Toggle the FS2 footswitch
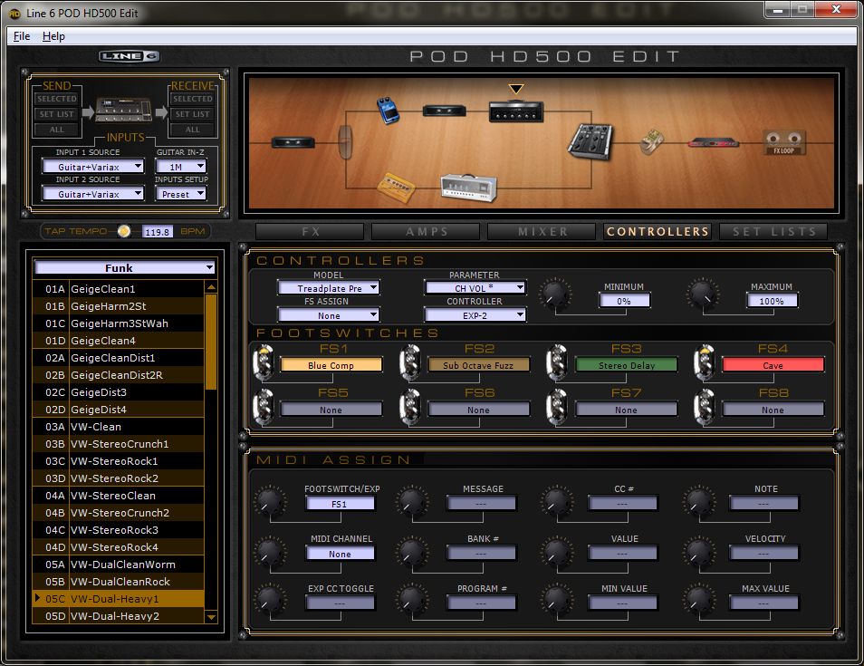Screen dimensions: 864x666 pyautogui.click(x=410, y=362)
